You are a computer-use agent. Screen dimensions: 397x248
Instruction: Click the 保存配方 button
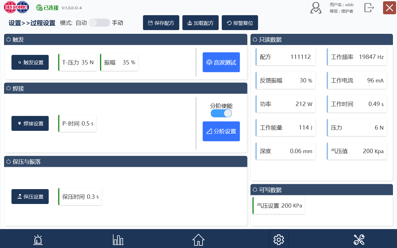click(161, 22)
